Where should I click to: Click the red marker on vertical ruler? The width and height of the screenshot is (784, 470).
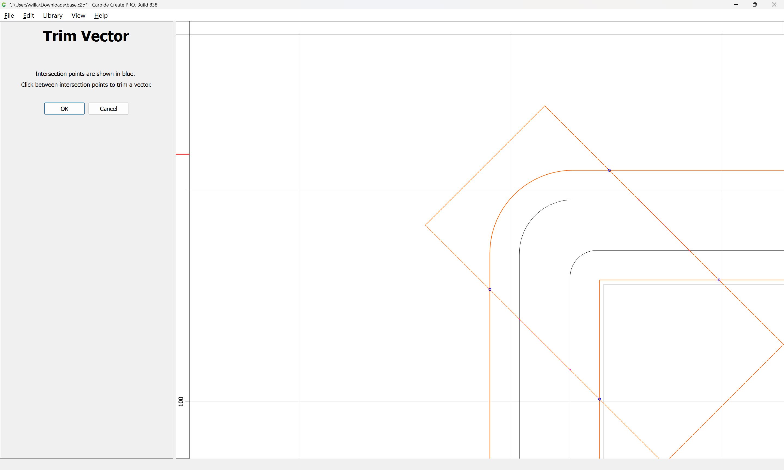click(183, 154)
